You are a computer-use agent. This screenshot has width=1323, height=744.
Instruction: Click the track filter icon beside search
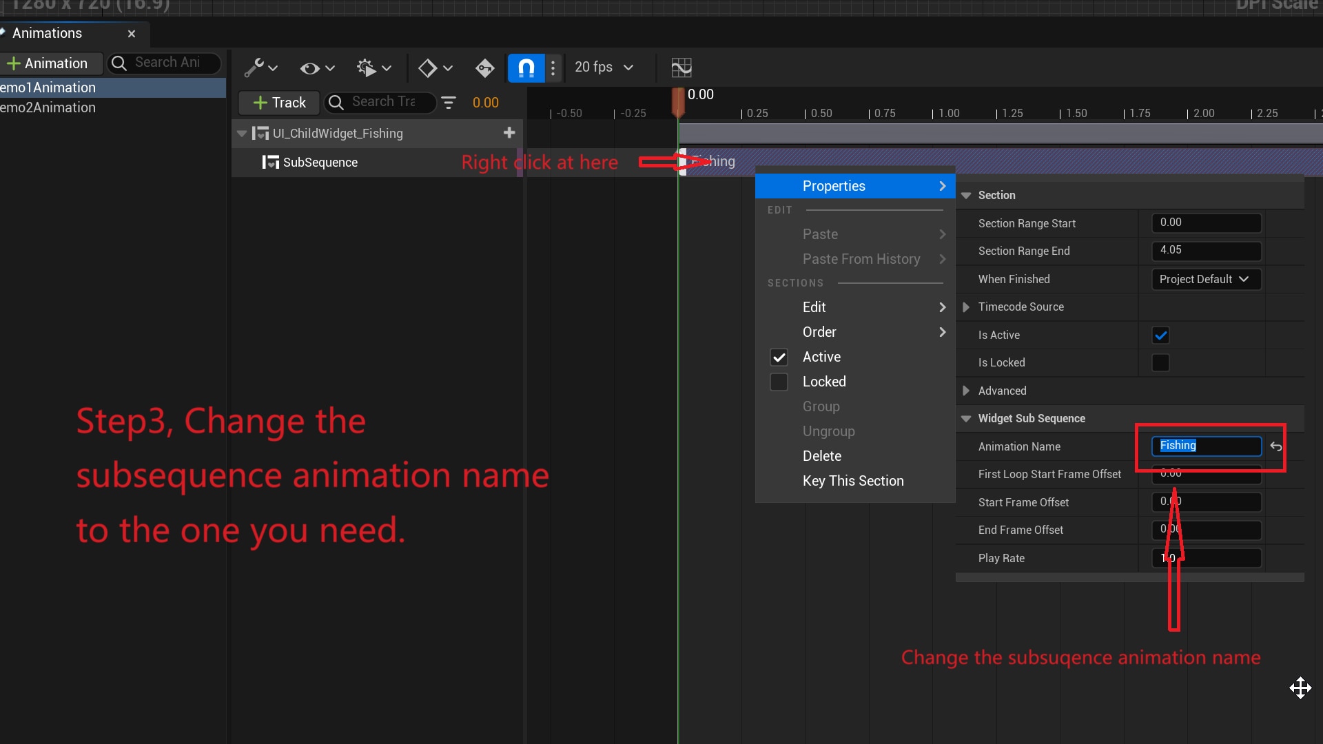pyautogui.click(x=449, y=103)
